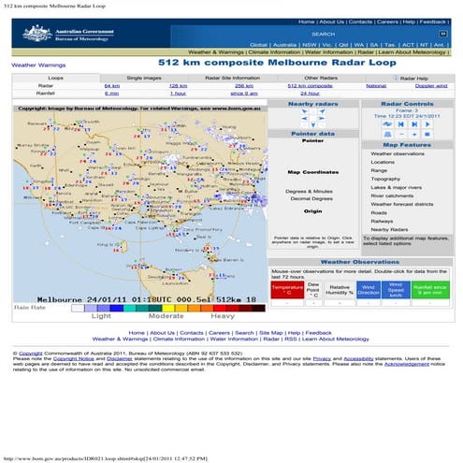Click the bright red heavy rain swatch
Image resolution: width=463 pixels, height=463 pixels.
220,309
